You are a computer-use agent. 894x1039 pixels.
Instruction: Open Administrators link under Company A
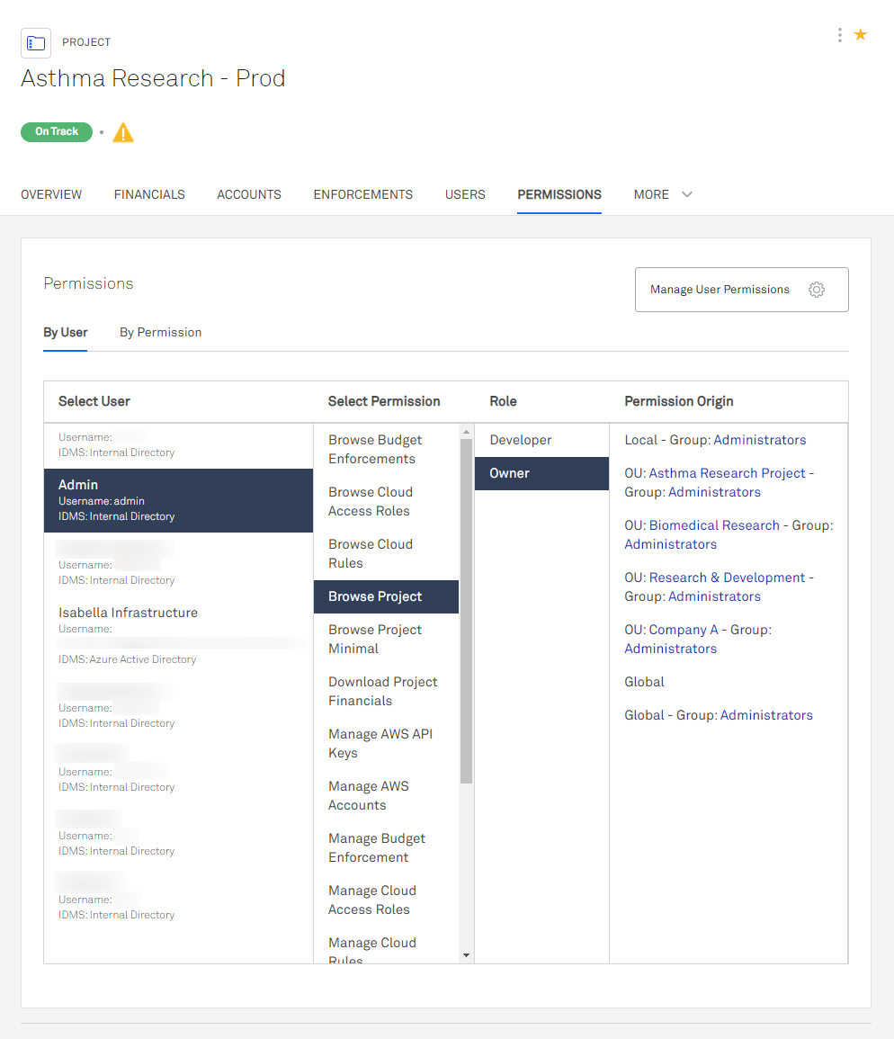click(671, 649)
